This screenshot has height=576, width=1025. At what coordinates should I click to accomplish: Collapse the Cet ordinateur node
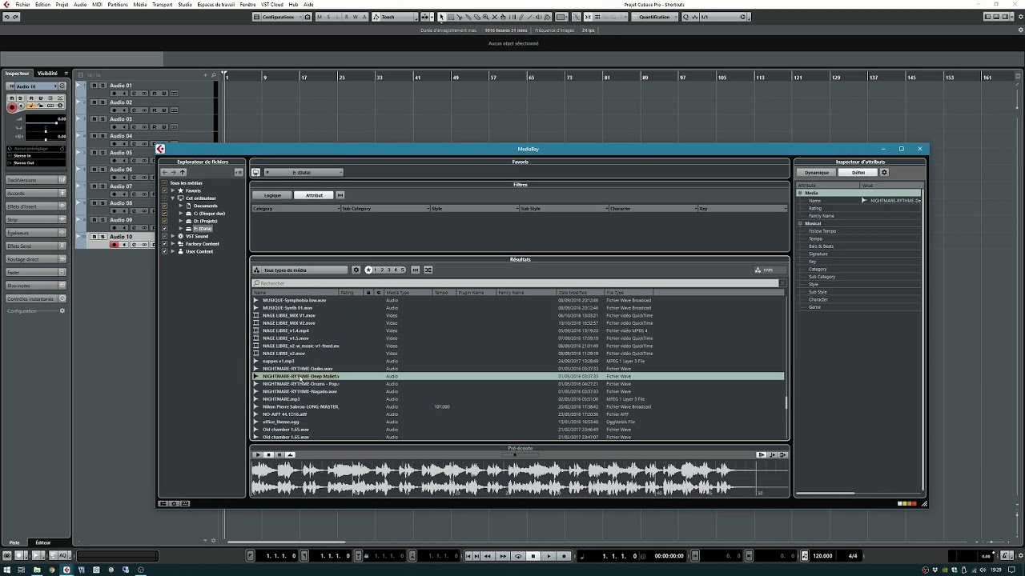(x=173, y=198)
